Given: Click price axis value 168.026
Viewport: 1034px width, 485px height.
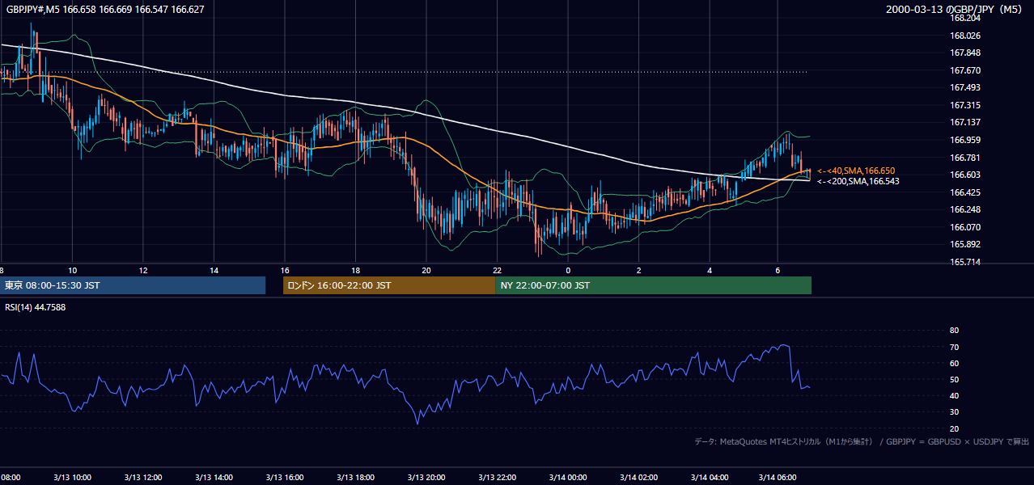Looking at the screenshot, I should pyautogui.click(x=964, y=36).
